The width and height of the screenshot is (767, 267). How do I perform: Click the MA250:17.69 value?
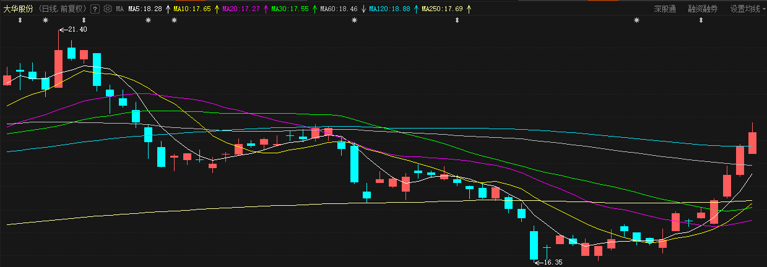click(x=442, y=9)
